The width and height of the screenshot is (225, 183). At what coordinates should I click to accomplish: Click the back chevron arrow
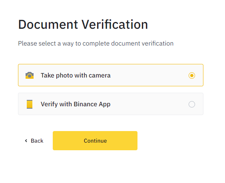point(26,141)
